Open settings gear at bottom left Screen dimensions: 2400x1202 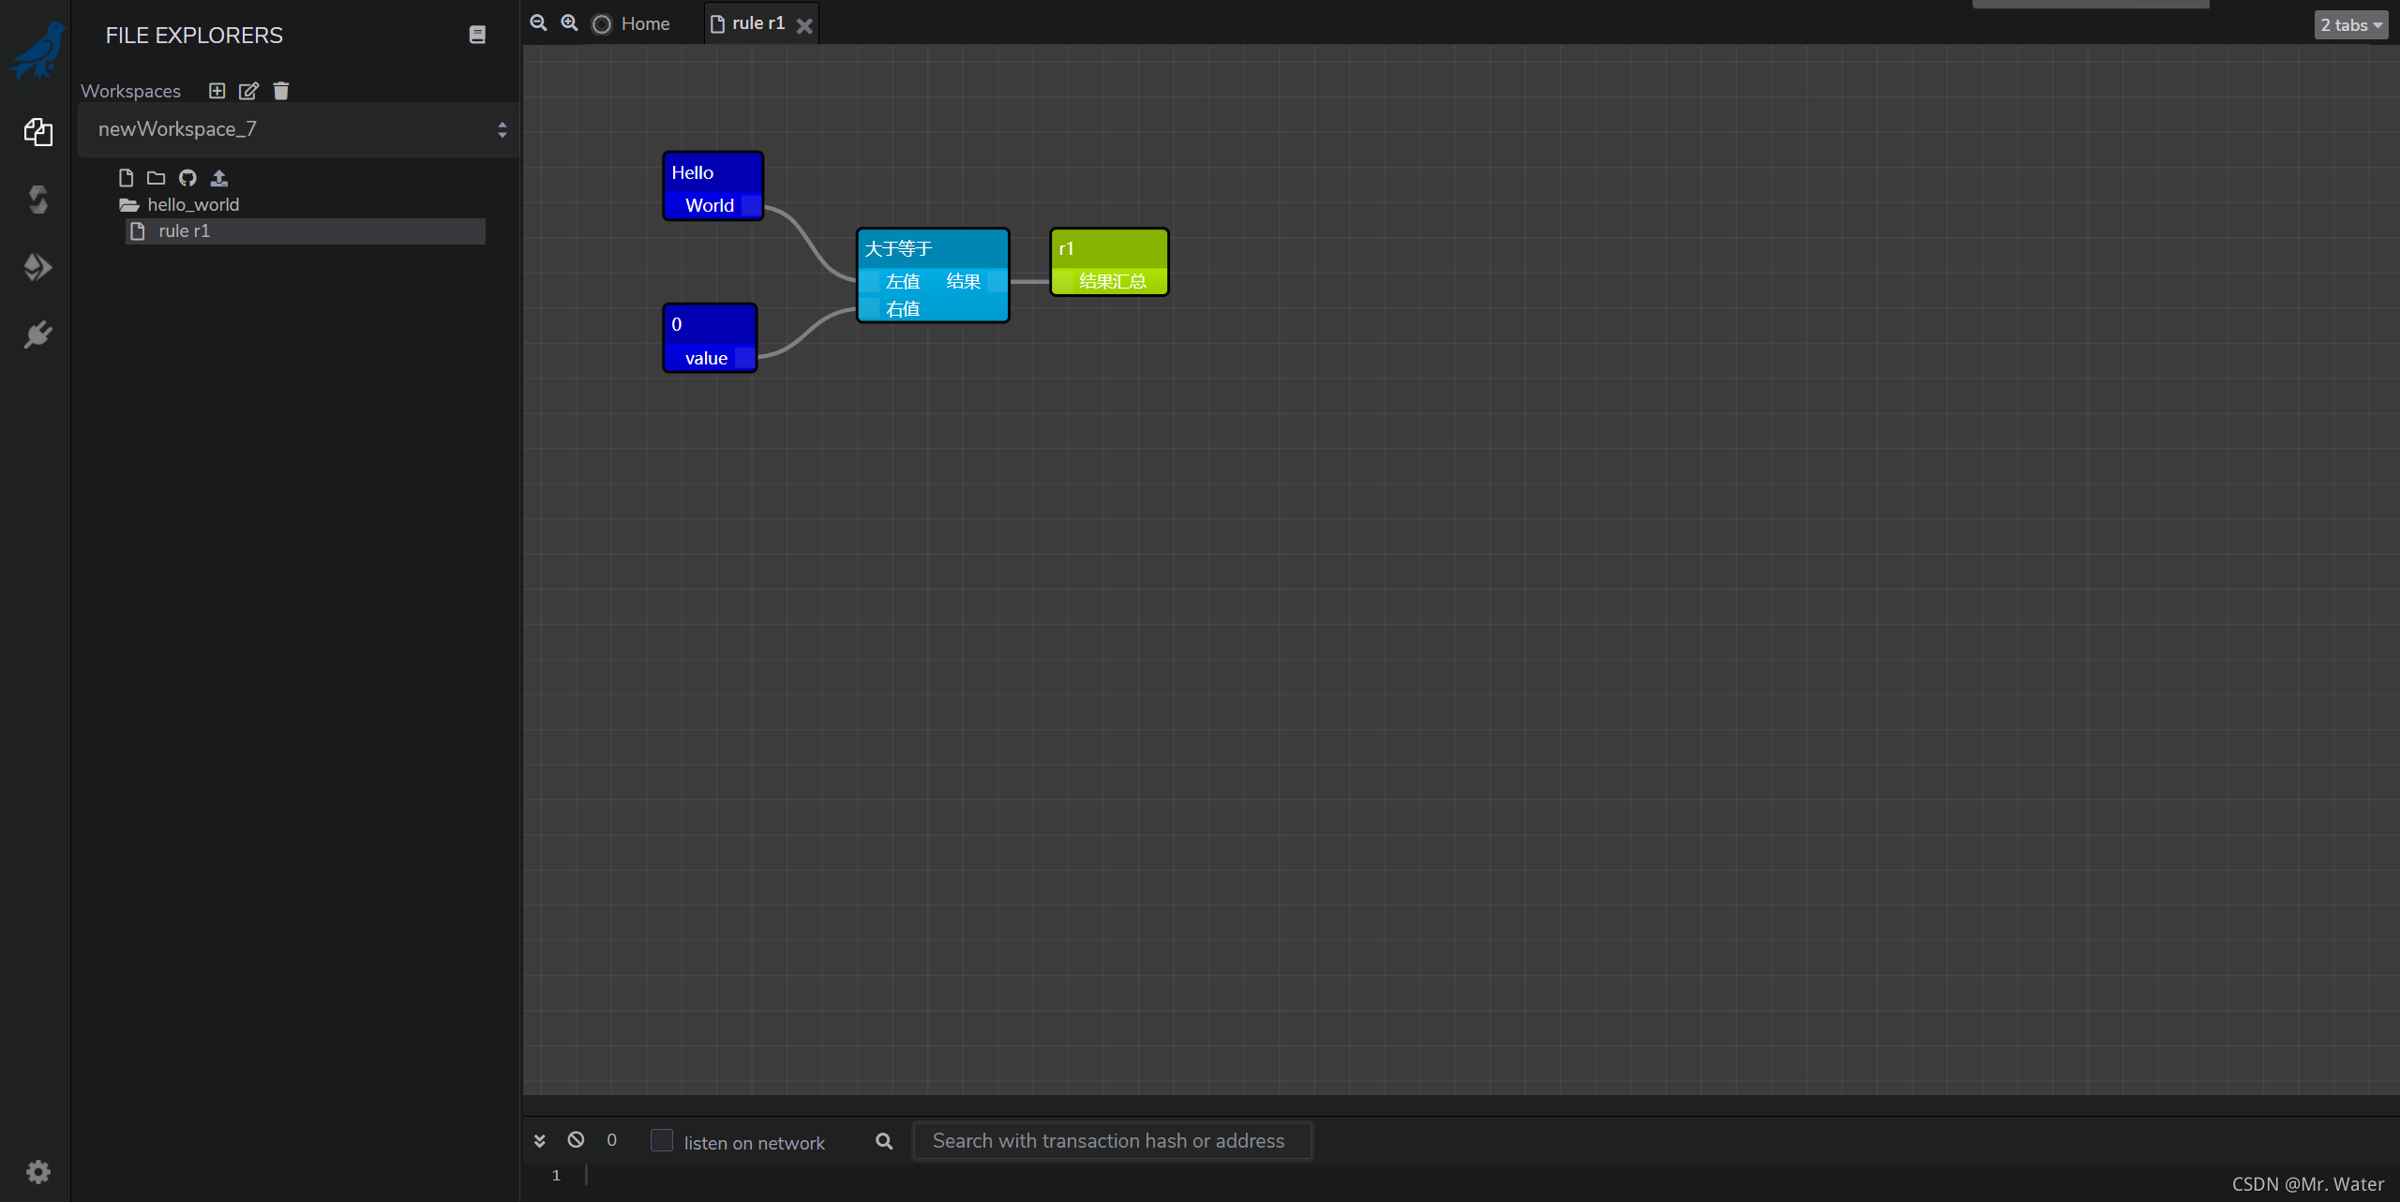click(x=37, y=1172)
